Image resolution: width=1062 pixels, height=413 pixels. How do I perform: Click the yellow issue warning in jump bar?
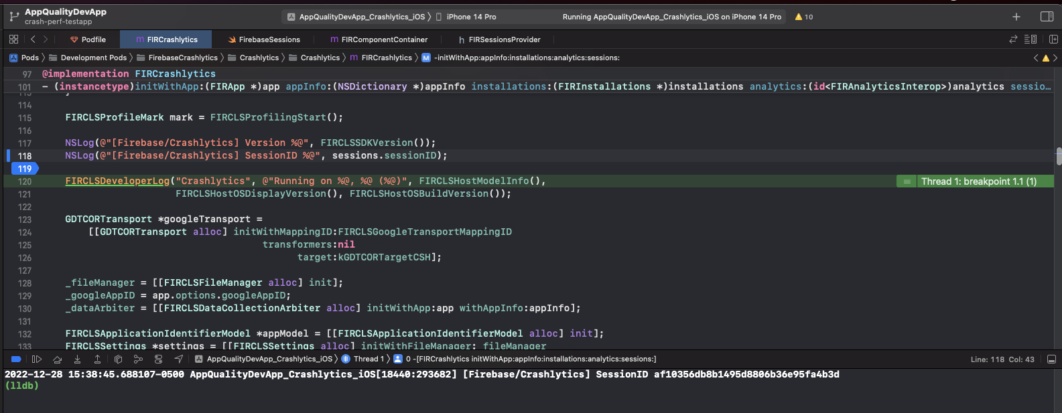pyautogui.click(x=1046, y=58)
